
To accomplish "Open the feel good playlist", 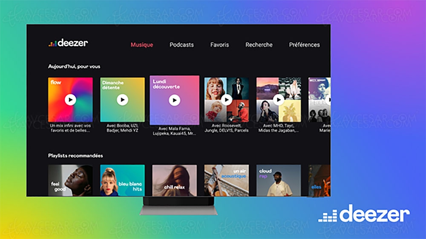I will (70, 180).
